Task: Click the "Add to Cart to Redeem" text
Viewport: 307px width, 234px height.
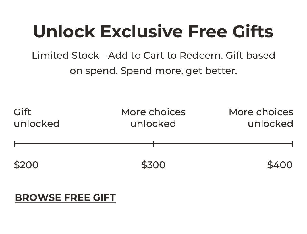Action: (x=165, y=55)
